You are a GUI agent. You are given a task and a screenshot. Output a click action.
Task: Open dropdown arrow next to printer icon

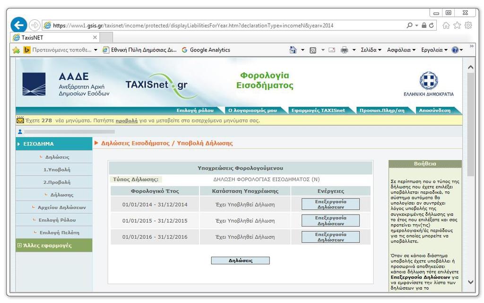pos(354,50)
